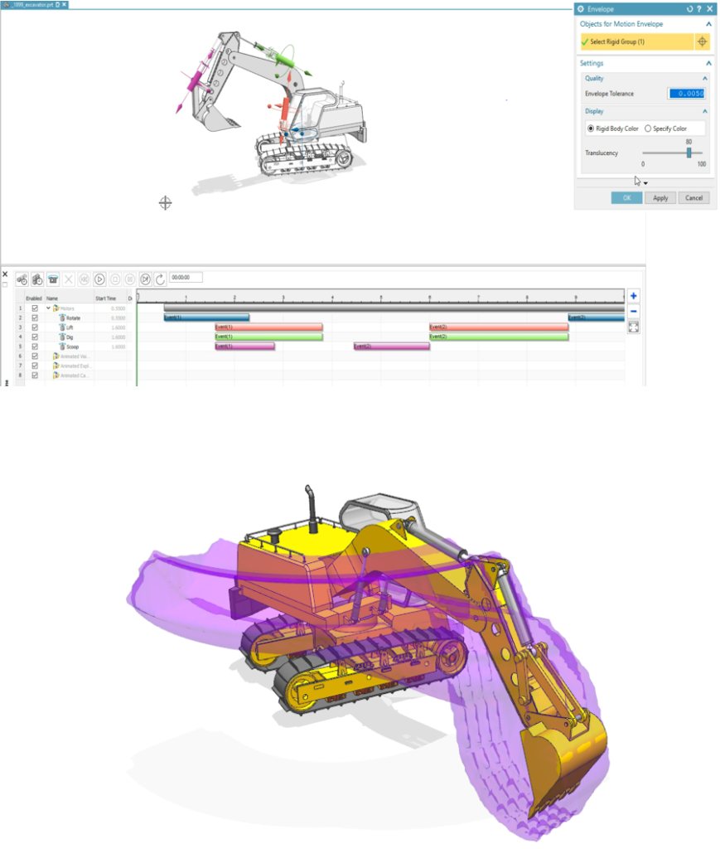720x849 pixels.
Task: Click the rigid group selection crosshair icon
Action: [702, 41]
